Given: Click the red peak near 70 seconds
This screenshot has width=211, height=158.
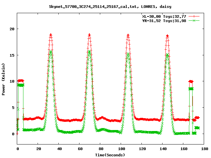Looking at the screenshot, I should pos(89,35).
